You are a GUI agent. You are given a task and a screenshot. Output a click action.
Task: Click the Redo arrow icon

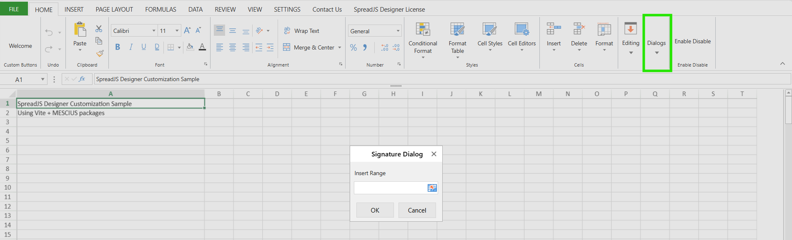[49, 49]
